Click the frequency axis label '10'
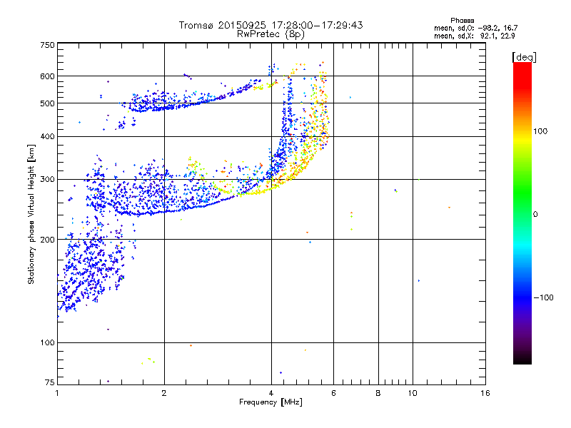The image size is (571, 428). [413, 393]
